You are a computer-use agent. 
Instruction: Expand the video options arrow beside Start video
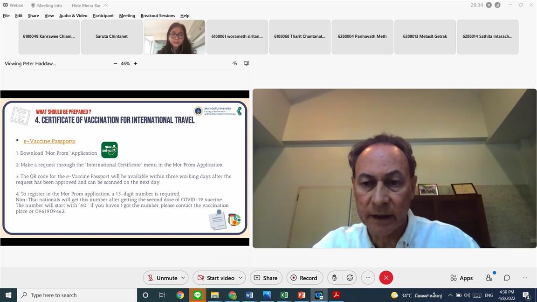click(241, 278)
